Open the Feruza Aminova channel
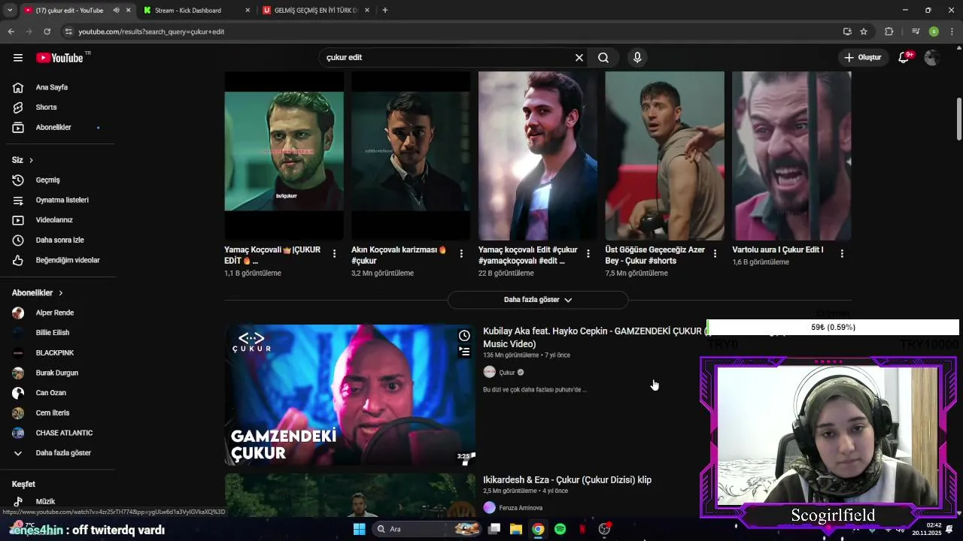Image resolution: width=963 pixels, height=541 pixels. tap(520, 508)
